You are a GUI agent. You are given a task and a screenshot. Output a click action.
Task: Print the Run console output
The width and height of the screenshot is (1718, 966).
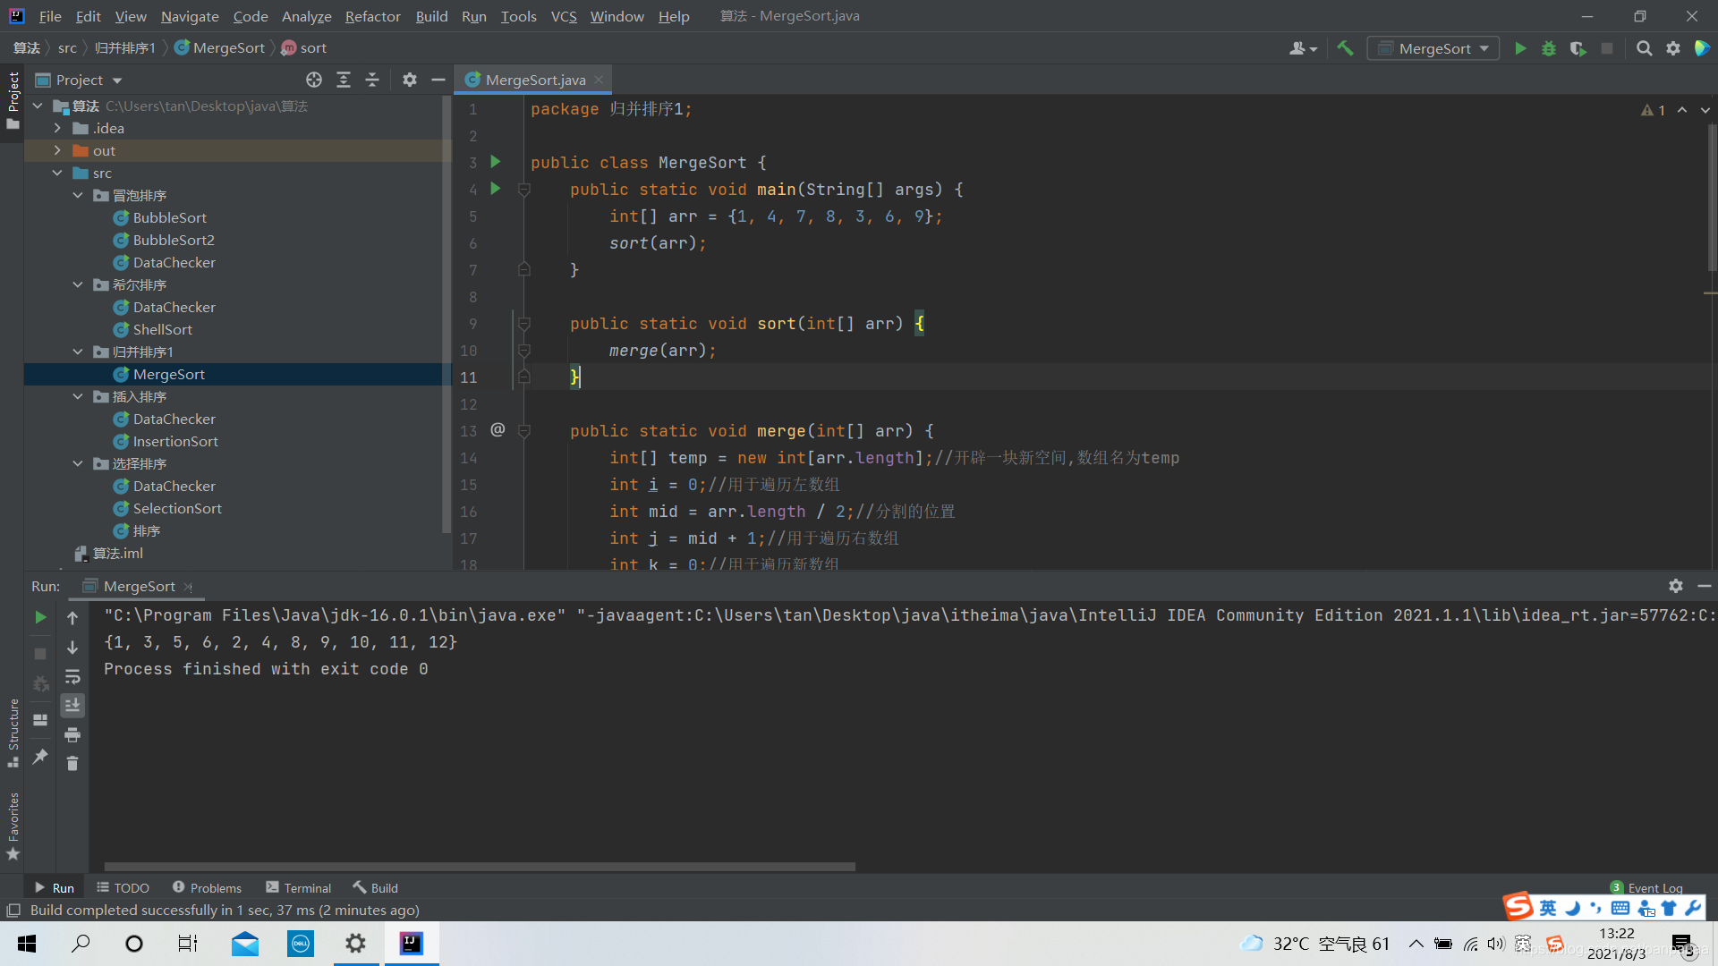click(x=72, y=735)
